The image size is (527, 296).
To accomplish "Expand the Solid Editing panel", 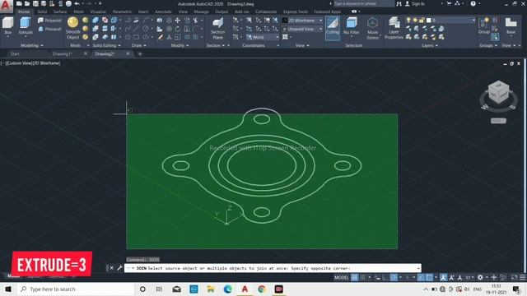I will point(106,46).
